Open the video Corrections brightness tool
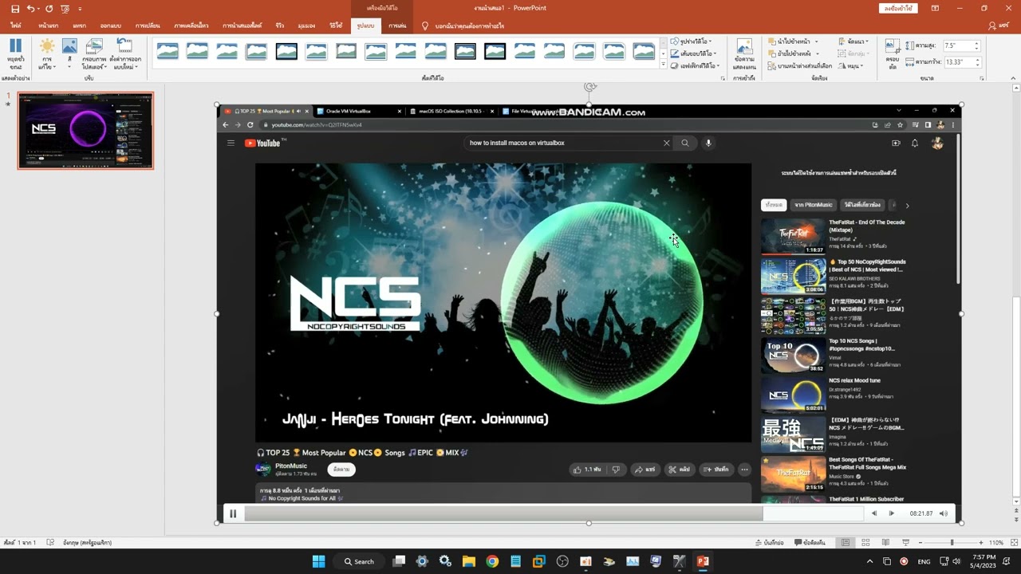 point(48,53)
